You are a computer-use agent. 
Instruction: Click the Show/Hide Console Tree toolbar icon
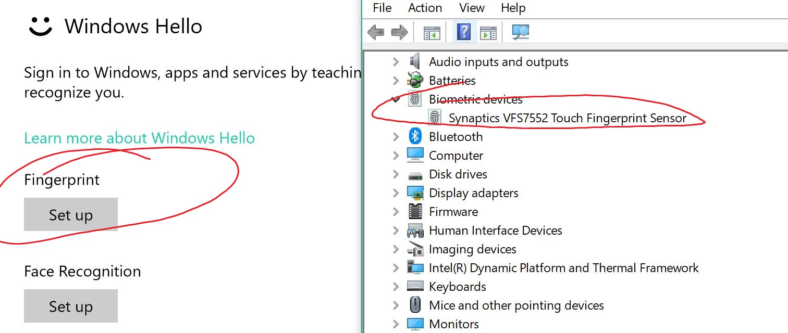click(x=432, y=33)
